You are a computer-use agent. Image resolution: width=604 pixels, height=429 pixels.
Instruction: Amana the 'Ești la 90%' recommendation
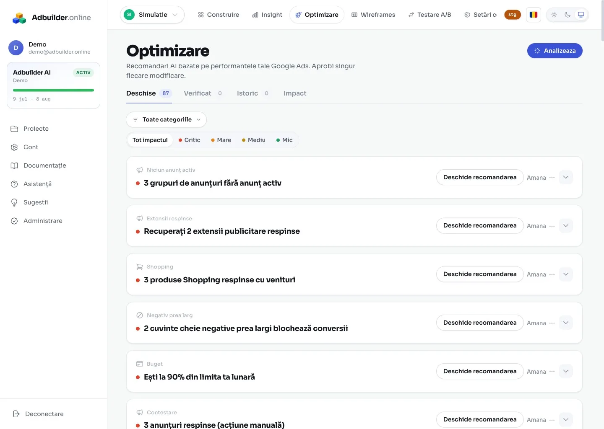pos(536,372)
